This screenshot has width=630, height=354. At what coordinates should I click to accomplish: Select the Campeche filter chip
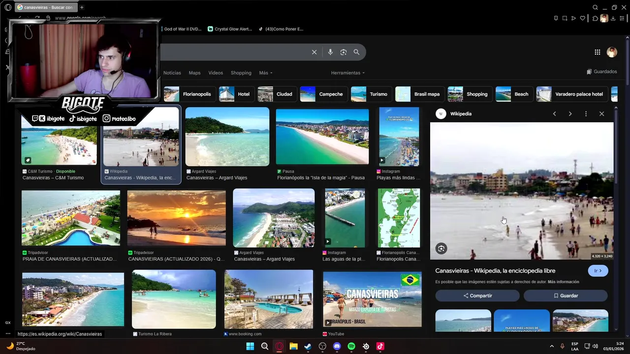pos(323,94)
